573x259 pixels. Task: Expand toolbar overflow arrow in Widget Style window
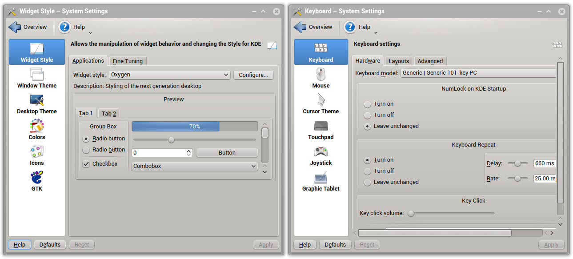(x=90, y=32)
